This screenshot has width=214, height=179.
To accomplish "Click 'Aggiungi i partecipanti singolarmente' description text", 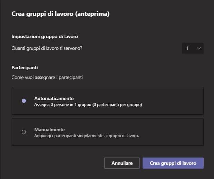I will [69, 136].
